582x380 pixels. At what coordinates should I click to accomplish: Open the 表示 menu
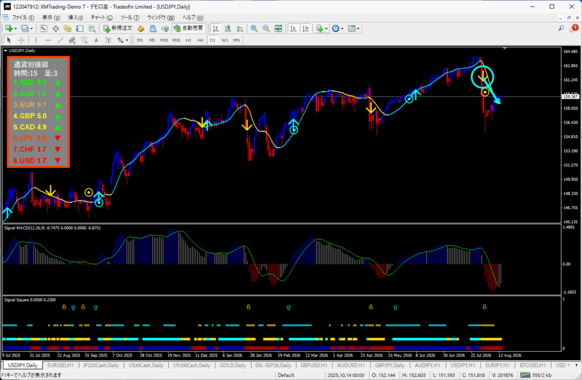coord(51,18)
